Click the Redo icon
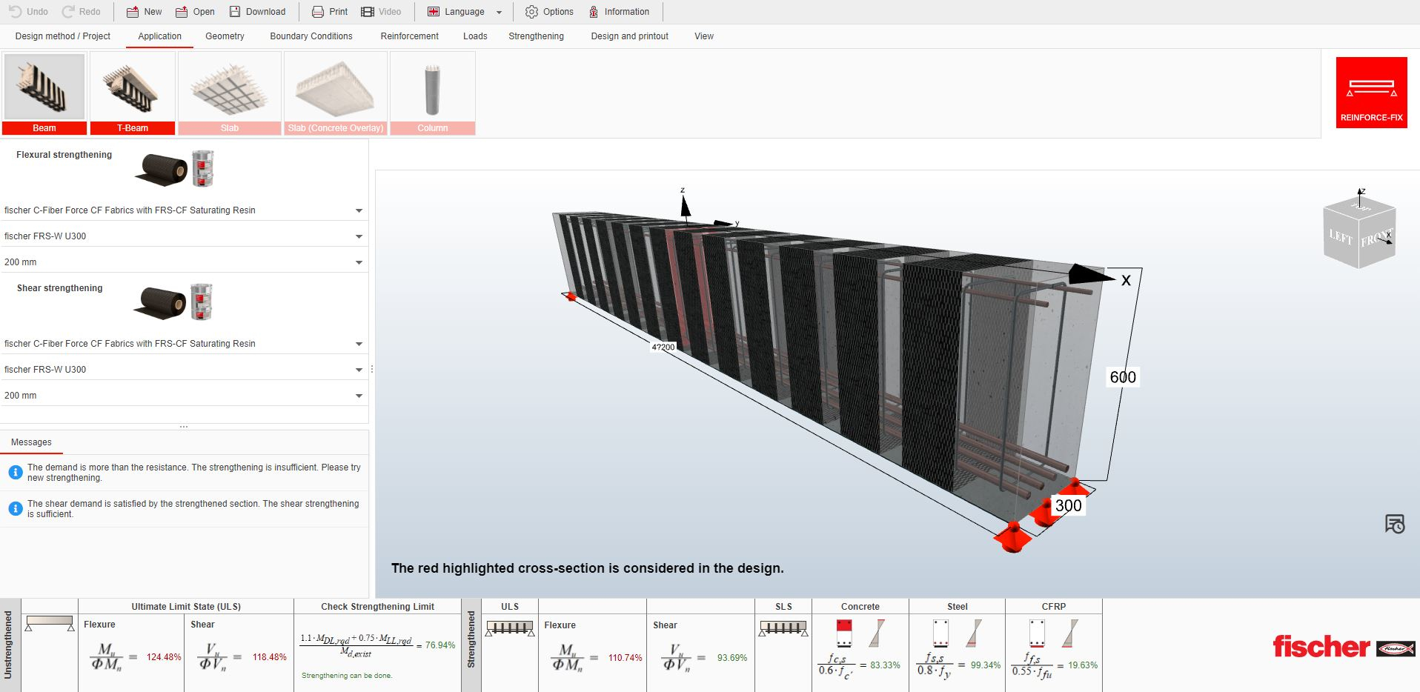This screenshot has height=692, width=1420. pos(68,11)
